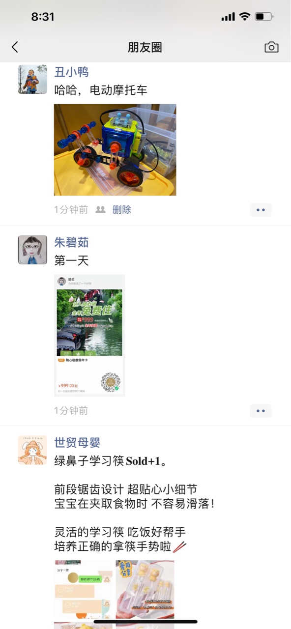
Task: Click 删除 to delete the motorcycle post
Action: 122,210
